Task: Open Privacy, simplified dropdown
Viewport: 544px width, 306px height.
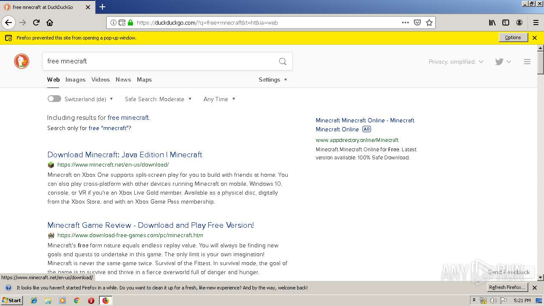Action: [456, 62]
